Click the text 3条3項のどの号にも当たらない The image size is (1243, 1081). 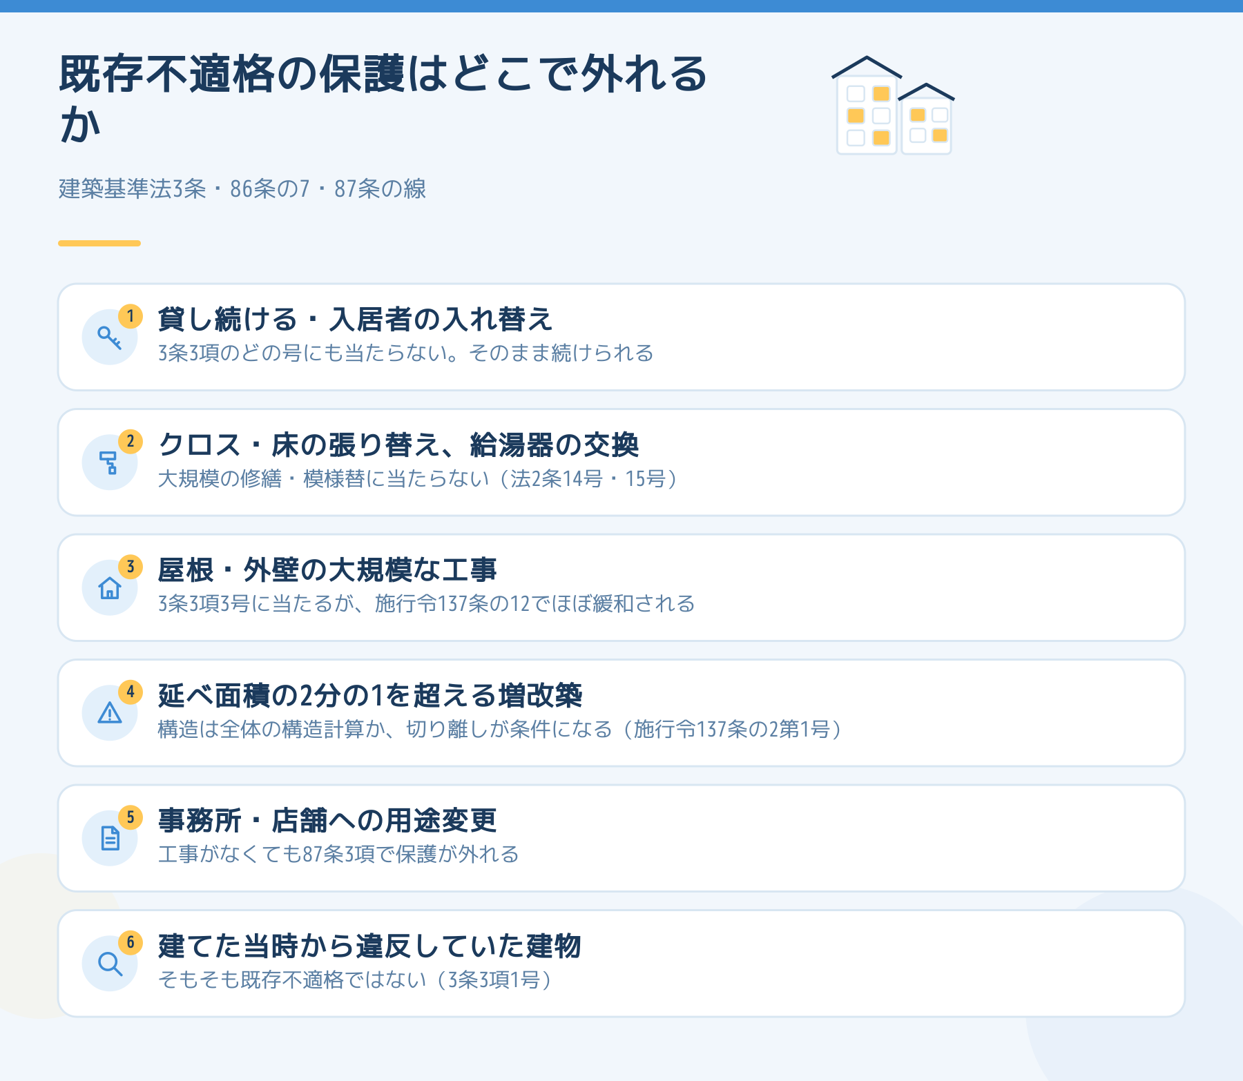(x=302, y=353)
